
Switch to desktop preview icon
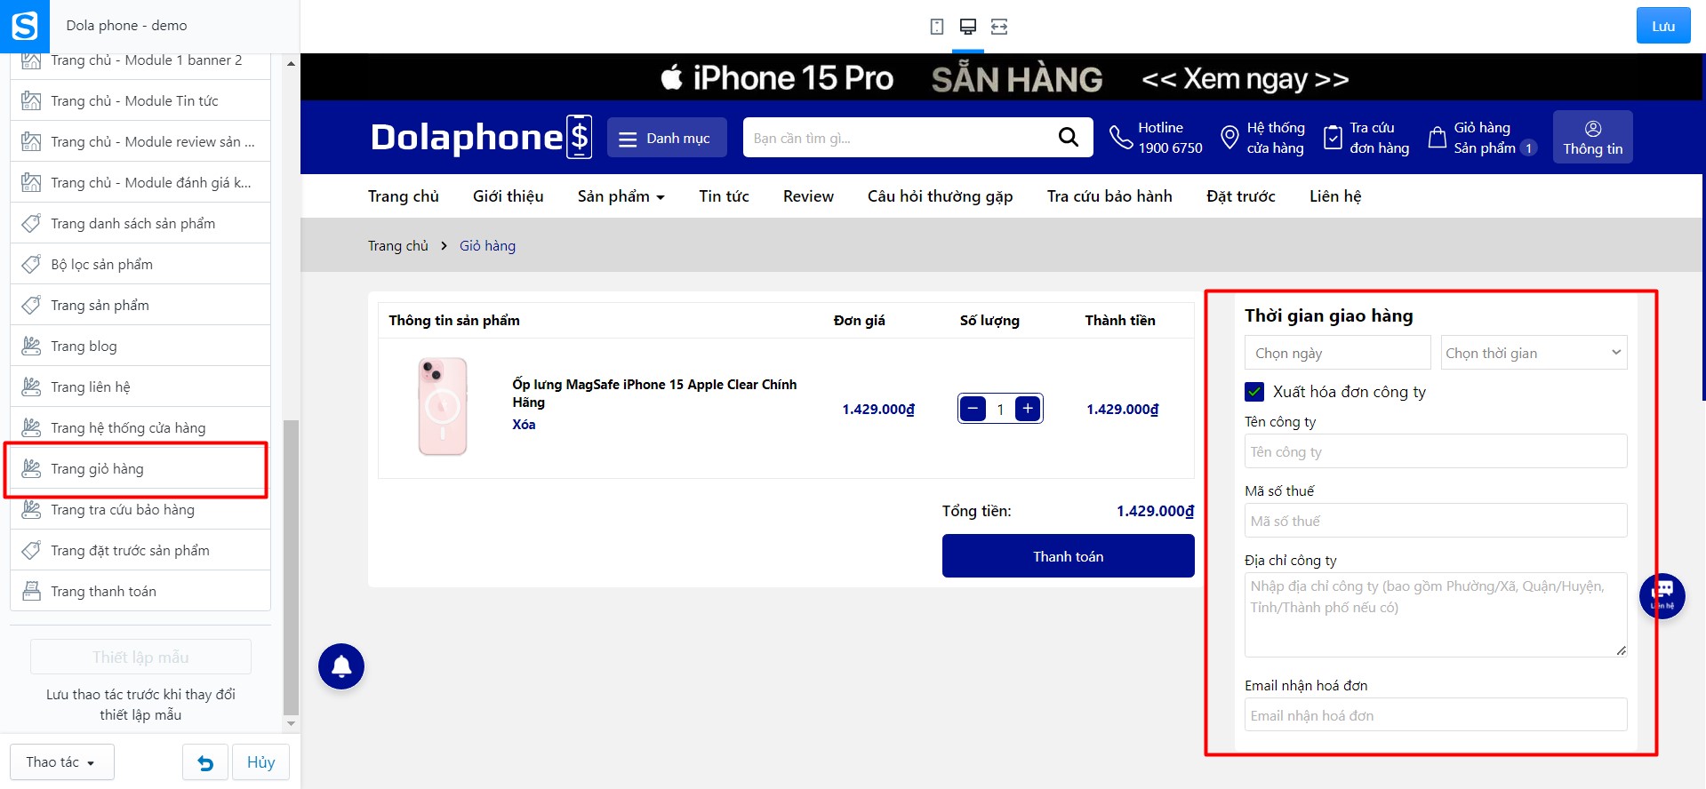pyautogui.click(x=968, y=27)
